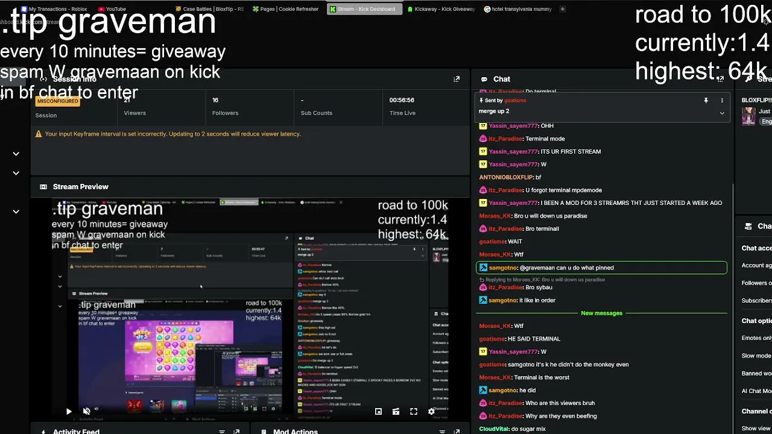772x434 pixels.
Task: Open stream preview settings gear
Action: tap(431, 412)
